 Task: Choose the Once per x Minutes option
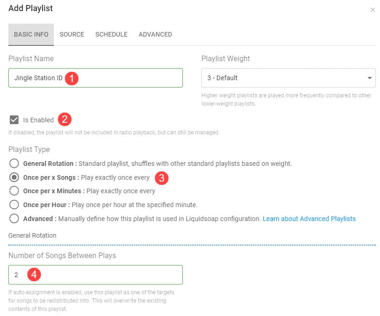tap(14, 191)
